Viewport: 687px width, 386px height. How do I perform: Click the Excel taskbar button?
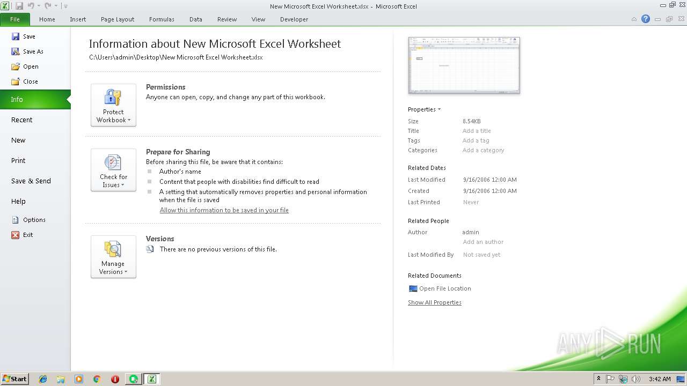152,379
